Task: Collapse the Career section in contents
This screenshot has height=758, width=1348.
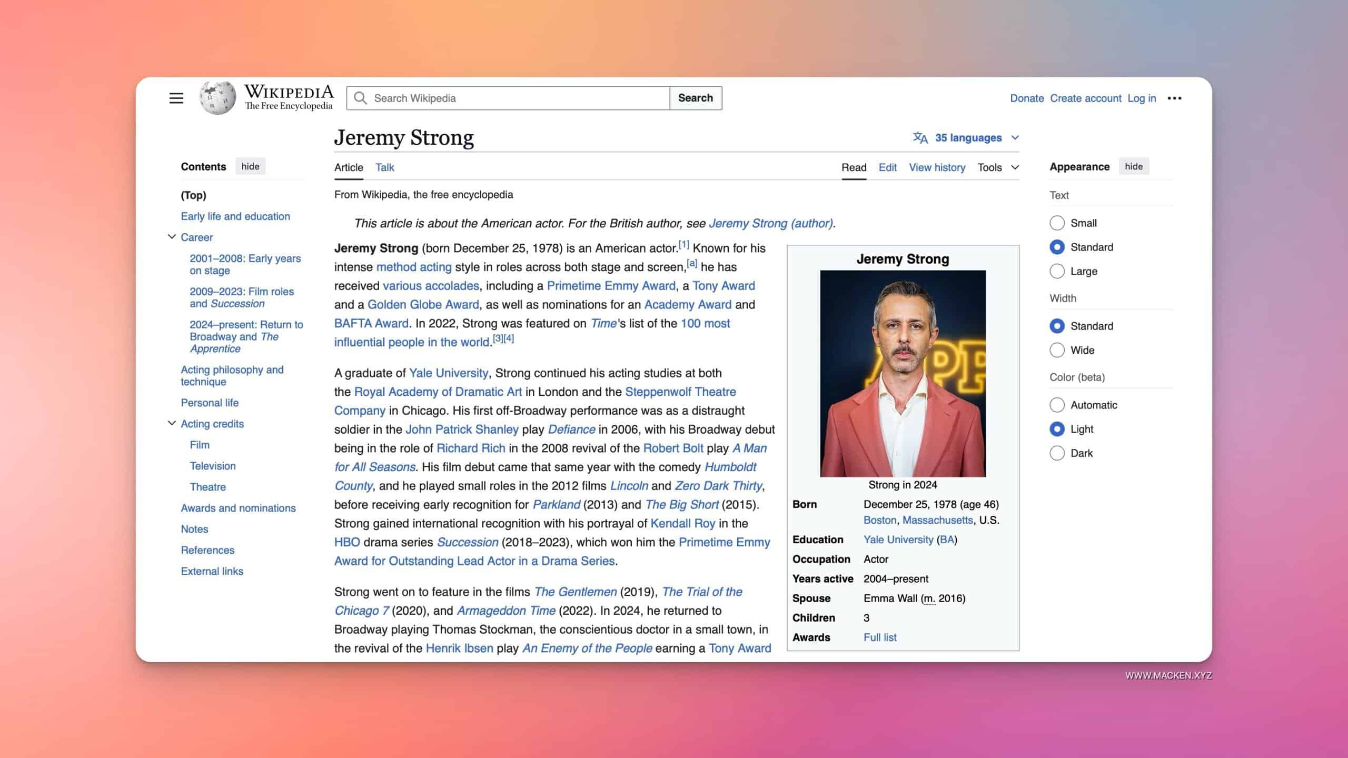Action: 172,237
